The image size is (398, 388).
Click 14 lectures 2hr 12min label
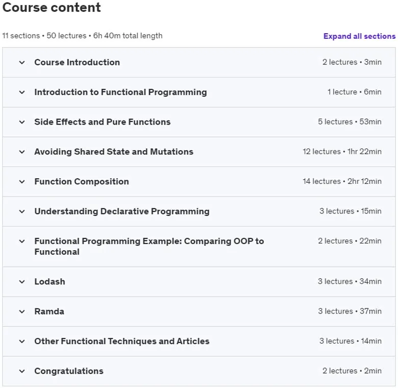click(x=342, y=181)
